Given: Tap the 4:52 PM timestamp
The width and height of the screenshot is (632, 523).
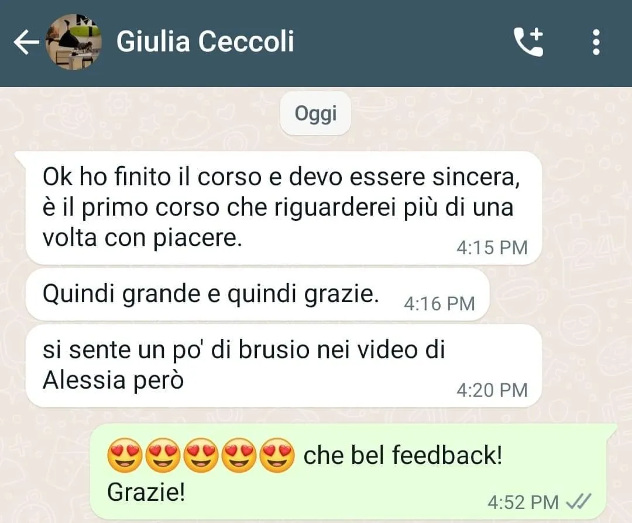Looking at the screenshot, I should click(523, 502).
